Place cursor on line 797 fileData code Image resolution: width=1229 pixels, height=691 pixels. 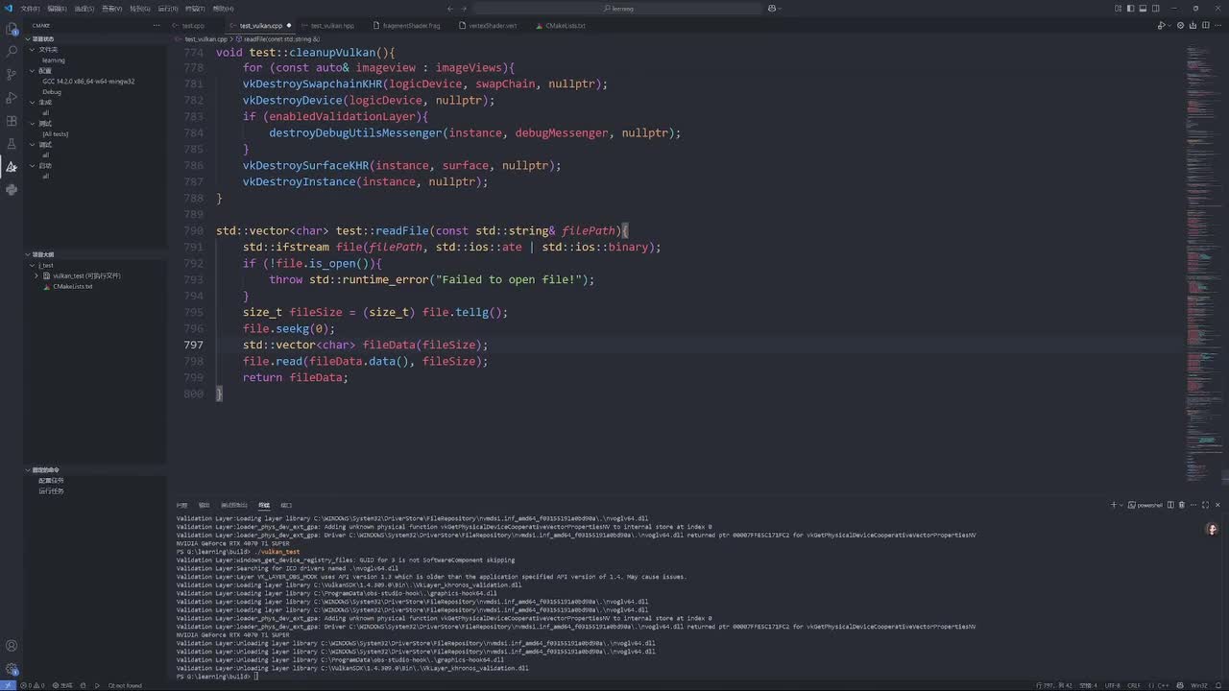click(424, 345)
